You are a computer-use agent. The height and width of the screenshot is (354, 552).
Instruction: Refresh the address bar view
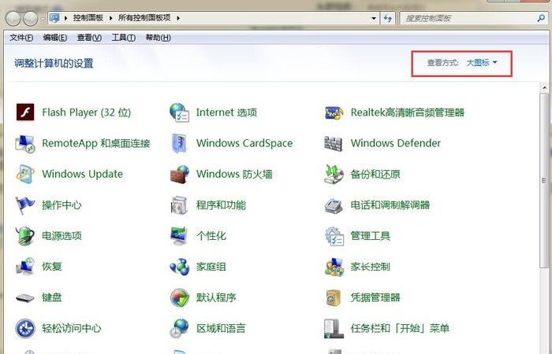pos(388,18)
